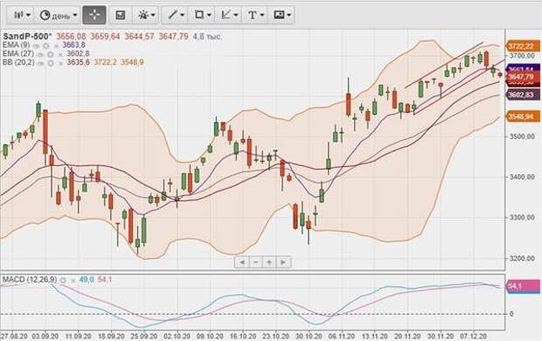542x341 pixels.
Task: Click the 4,8 тыс. volume value
Action: 206,37
